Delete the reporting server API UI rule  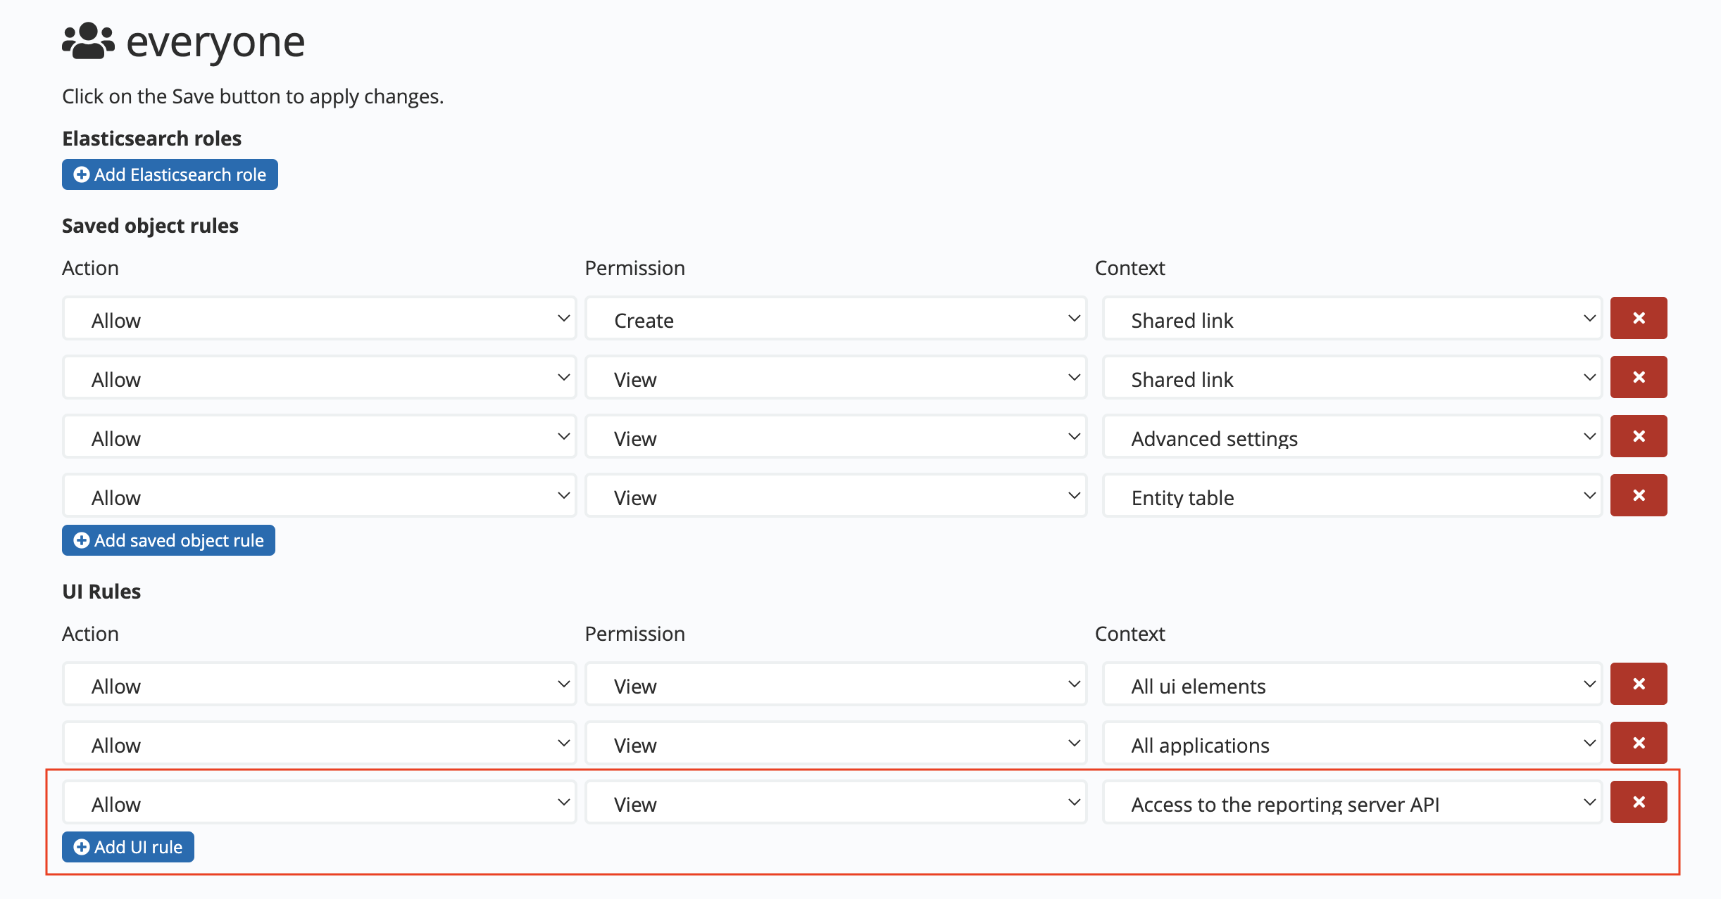click(1638, 802)
